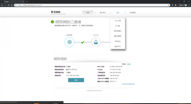Click the IP 位址 label
Viewport: 191px width, 104px height.
100,70
